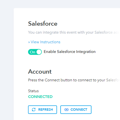Click the Enable Salesforce Integration label
The image size is (120, 120).
(x=70, y=52)
